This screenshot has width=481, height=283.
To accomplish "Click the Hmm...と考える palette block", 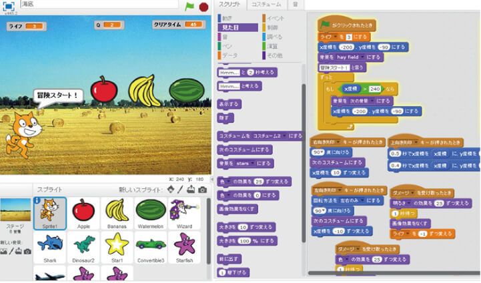I will tap(239, 86).
